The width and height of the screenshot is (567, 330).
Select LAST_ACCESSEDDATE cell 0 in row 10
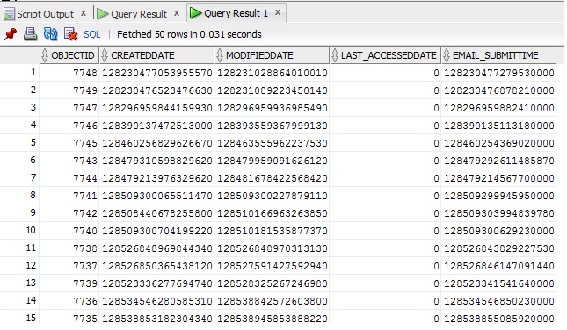pyautogui.click(x=386, y=231)
